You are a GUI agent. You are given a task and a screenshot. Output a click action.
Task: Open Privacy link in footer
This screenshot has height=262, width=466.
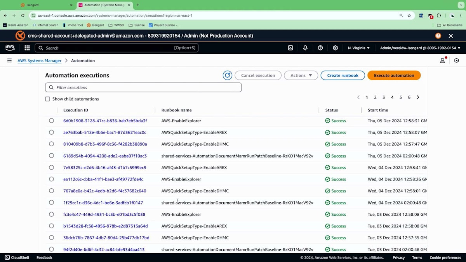point(399,257)
